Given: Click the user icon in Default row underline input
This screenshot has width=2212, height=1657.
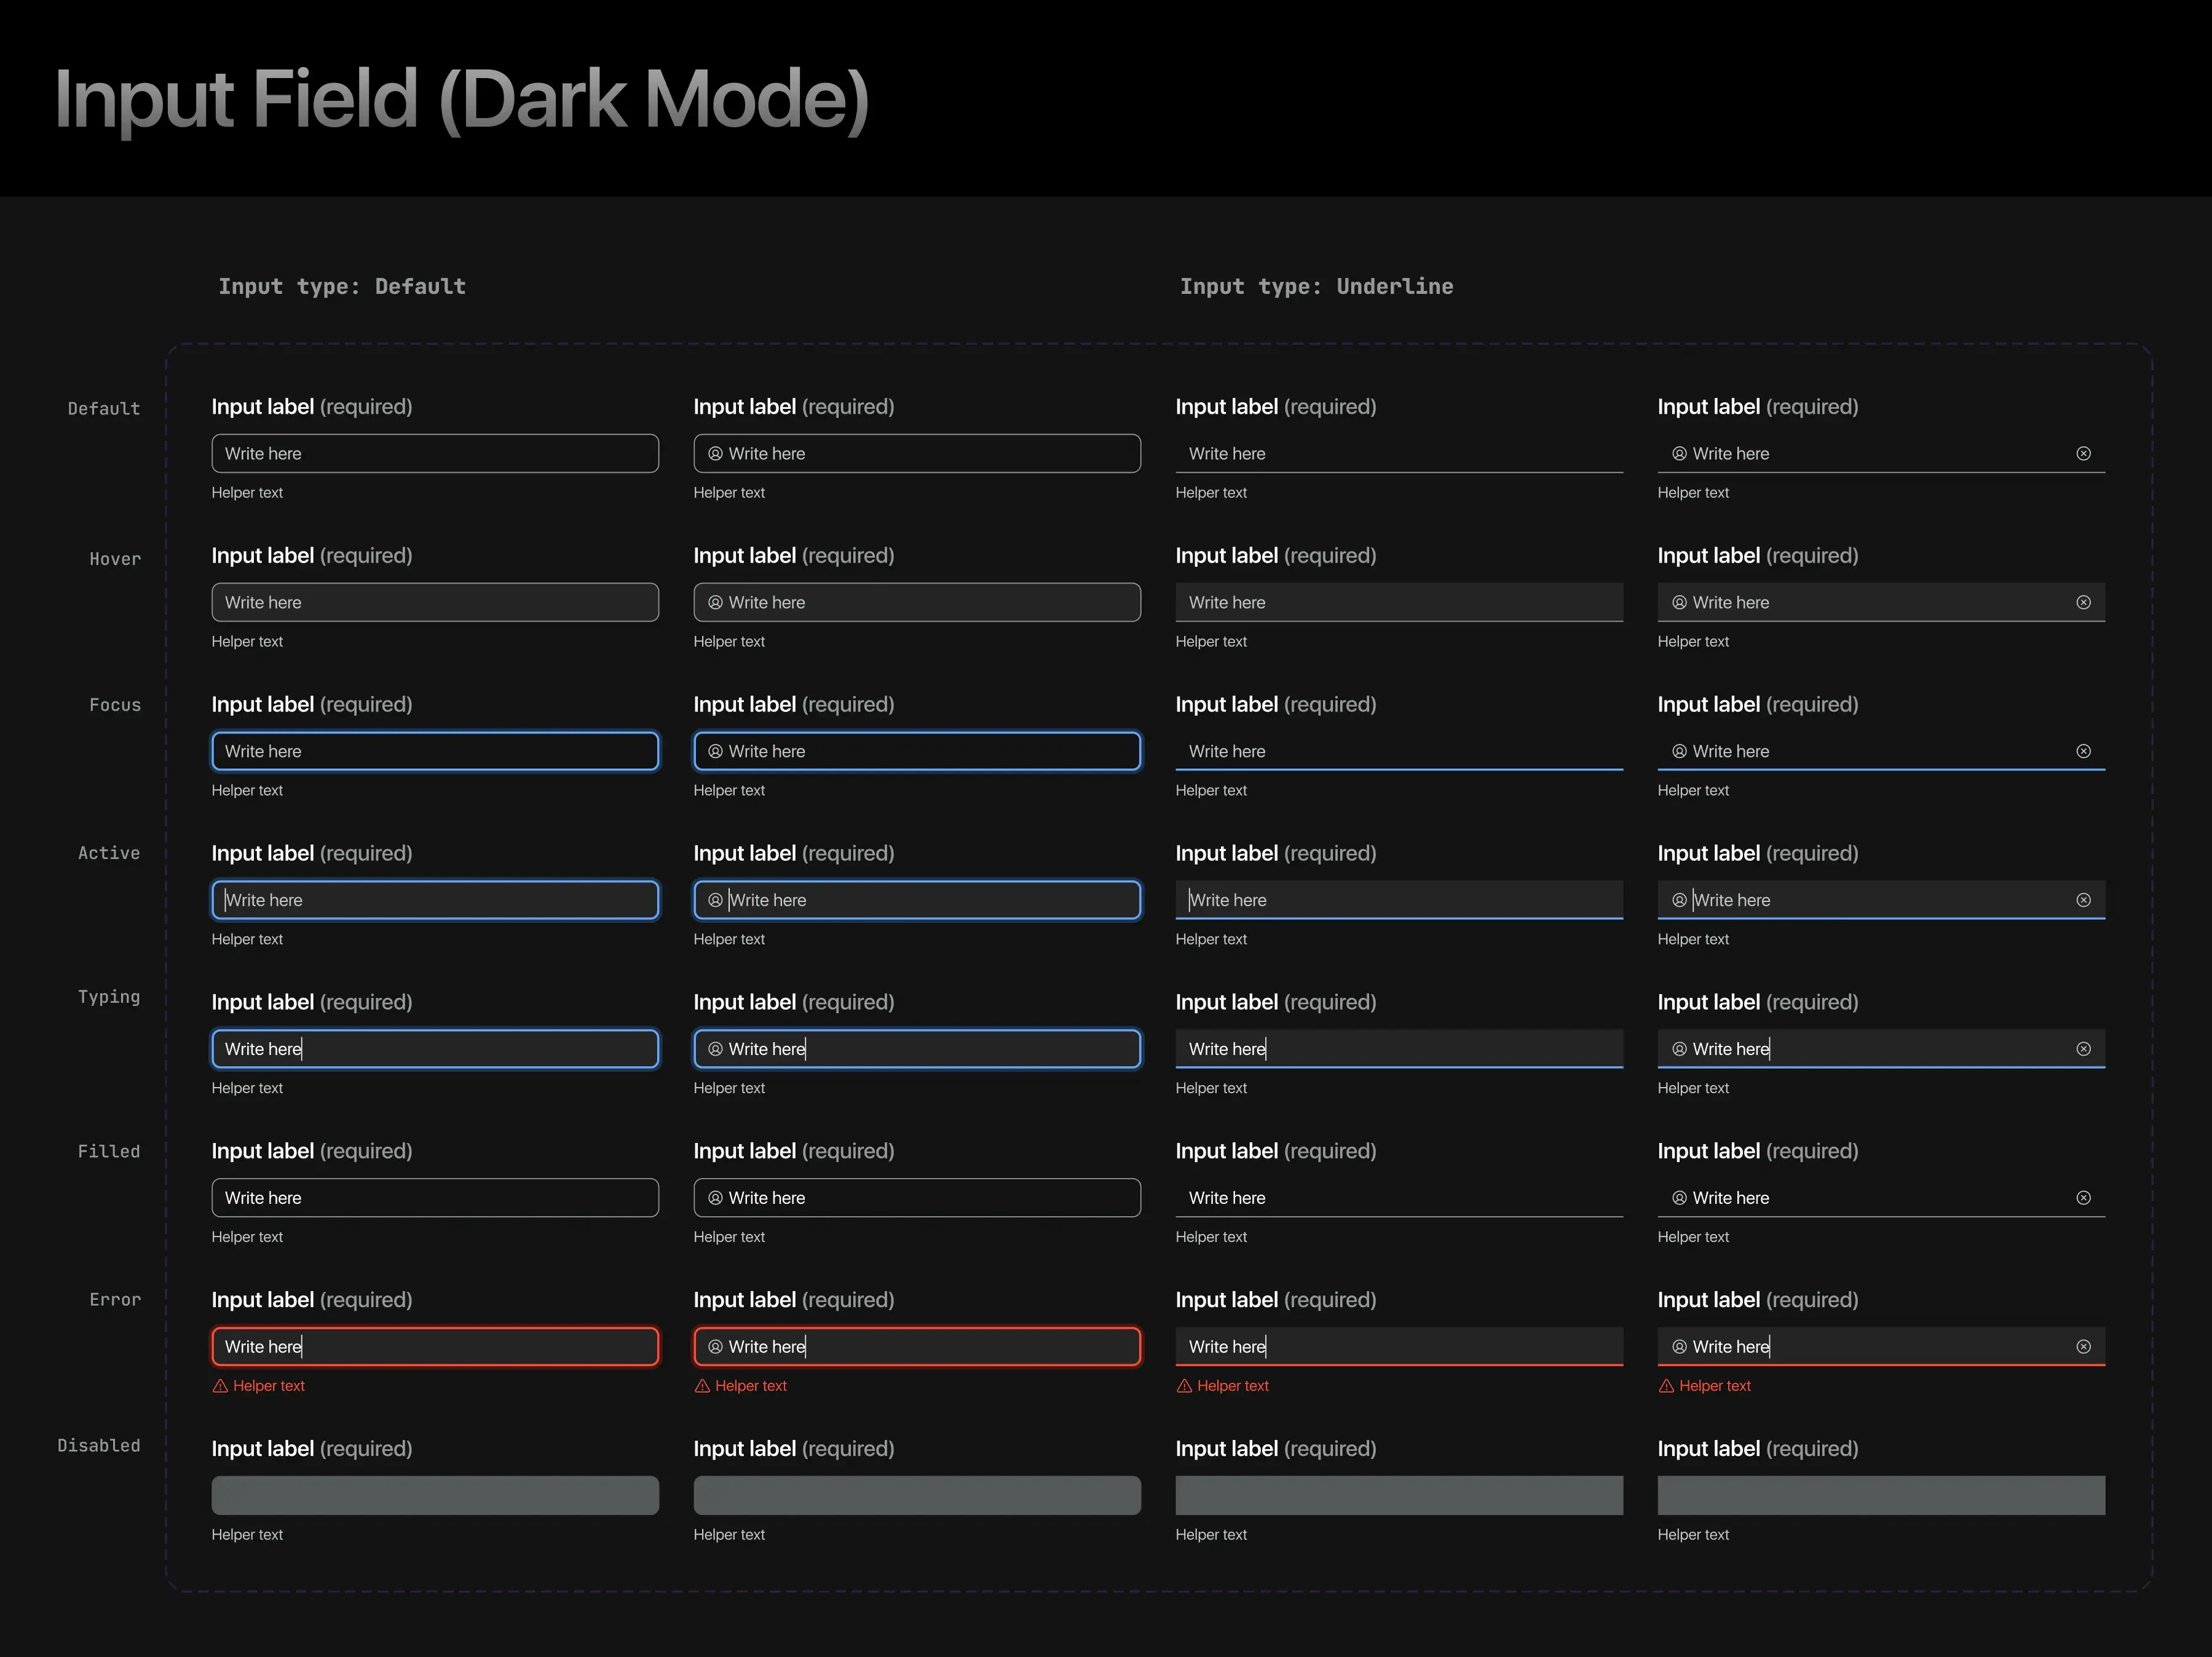Looking at the screenshot, I should click(x=1680, y=453).
